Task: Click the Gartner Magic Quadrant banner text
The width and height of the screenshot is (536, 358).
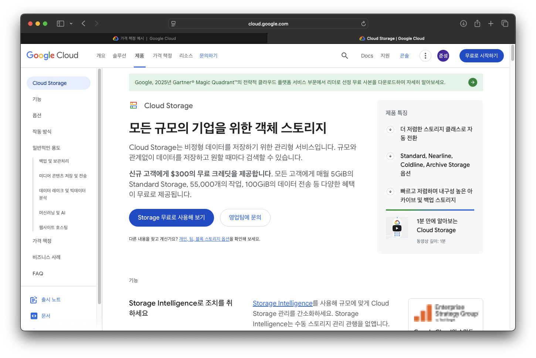Action: click(290, 82)
